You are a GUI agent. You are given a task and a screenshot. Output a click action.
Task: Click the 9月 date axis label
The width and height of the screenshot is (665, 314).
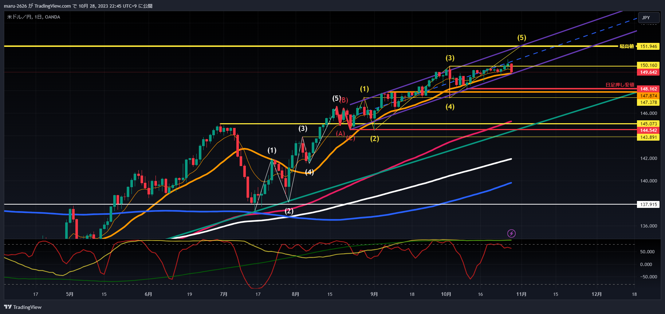pyautogui.click(x=374, y=294)
